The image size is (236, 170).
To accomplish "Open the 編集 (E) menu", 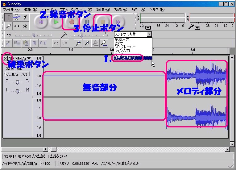I will (x=31, y=10).
